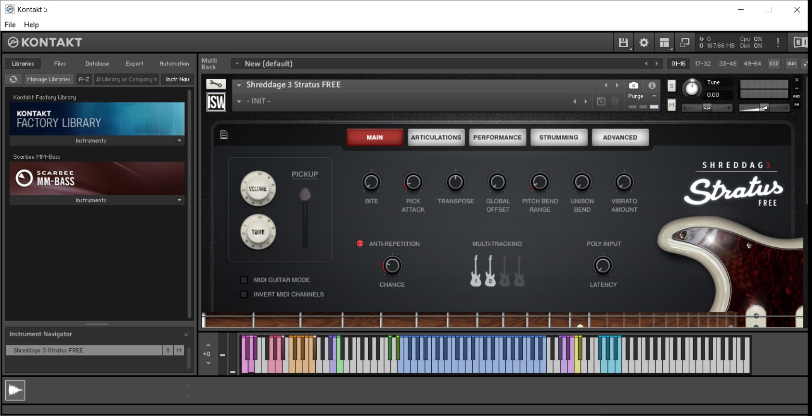Click the Manage Libraries button

49,79
